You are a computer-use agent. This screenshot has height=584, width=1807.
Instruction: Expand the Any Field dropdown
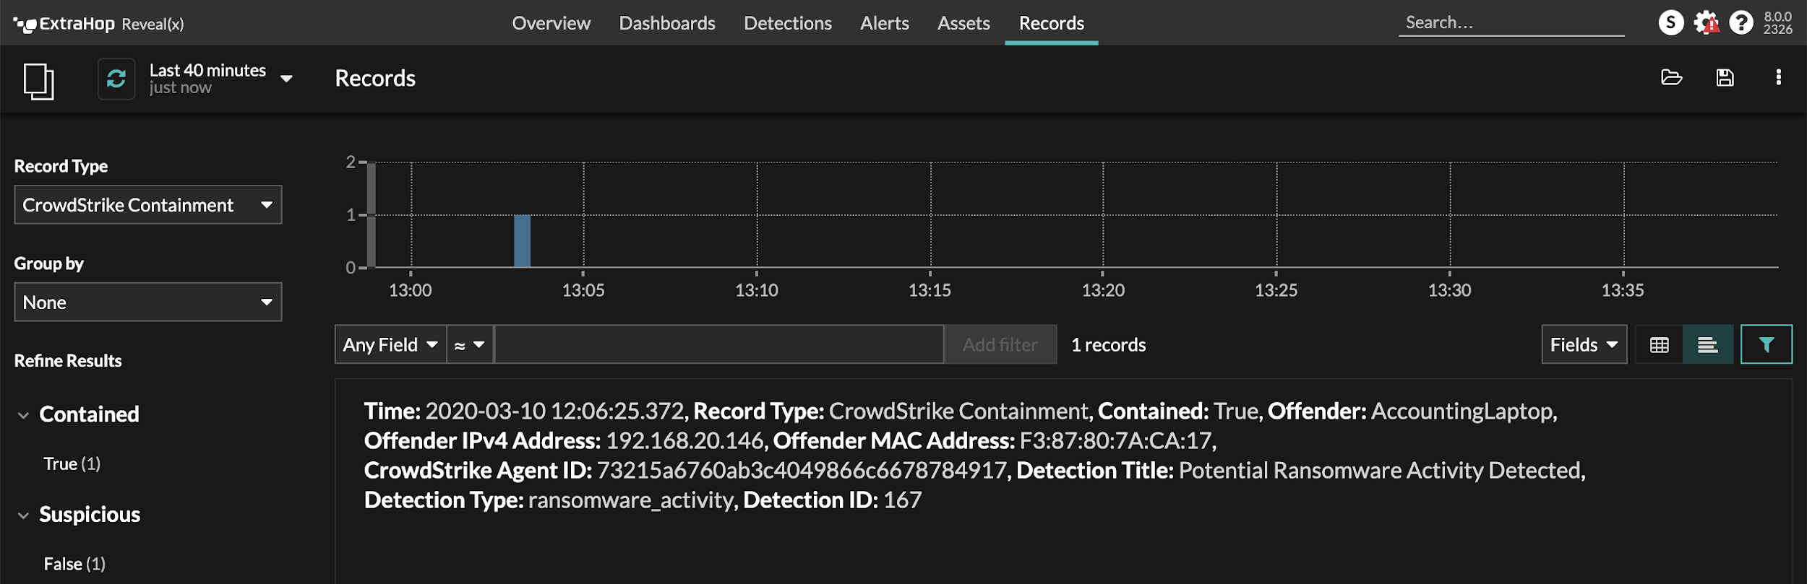pyautogui.click(x=390, y=345)
